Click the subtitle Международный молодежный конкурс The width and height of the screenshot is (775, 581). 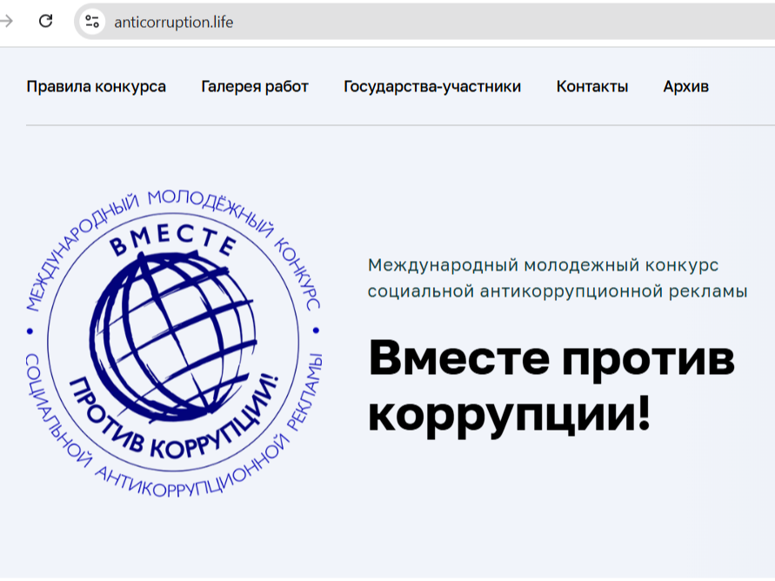[543, 265]
